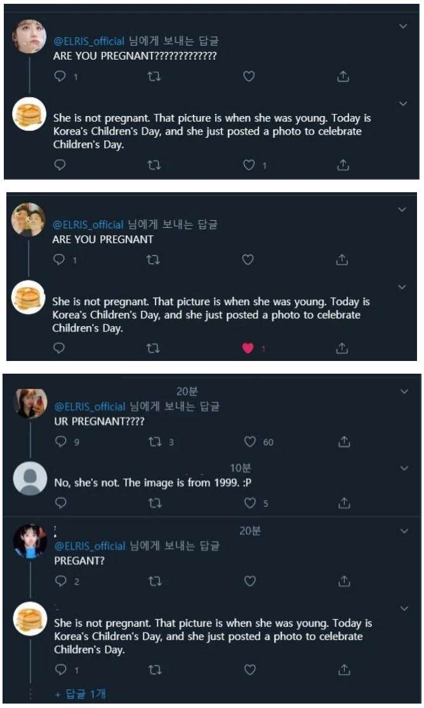Reply to the "ARE YOU PREGNANT?????????????" tweet
The width and height of the screenshot is (424, 708).
point(60,76)
